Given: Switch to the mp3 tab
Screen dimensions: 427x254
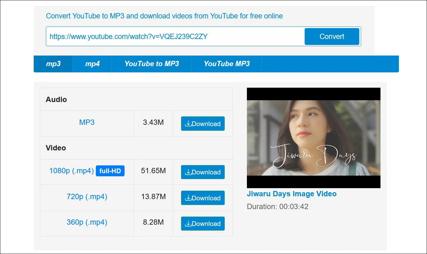Looking at the screenshot, I should pyautogui.click(x=53, y=64).
